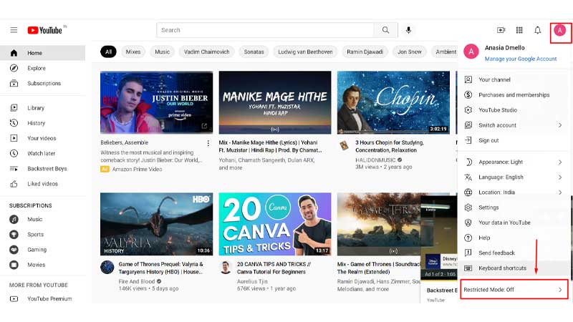
Task: Click Manage your Google Account link
Action: (521, 59)
